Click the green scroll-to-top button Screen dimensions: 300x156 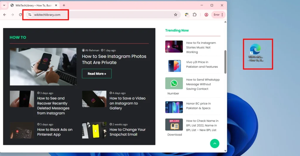215,144
